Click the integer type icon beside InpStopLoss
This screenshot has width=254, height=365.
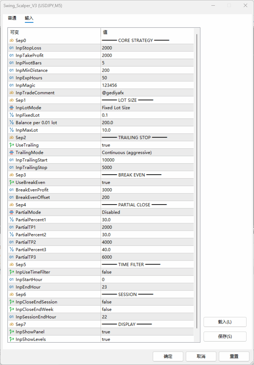coord(11,48)
